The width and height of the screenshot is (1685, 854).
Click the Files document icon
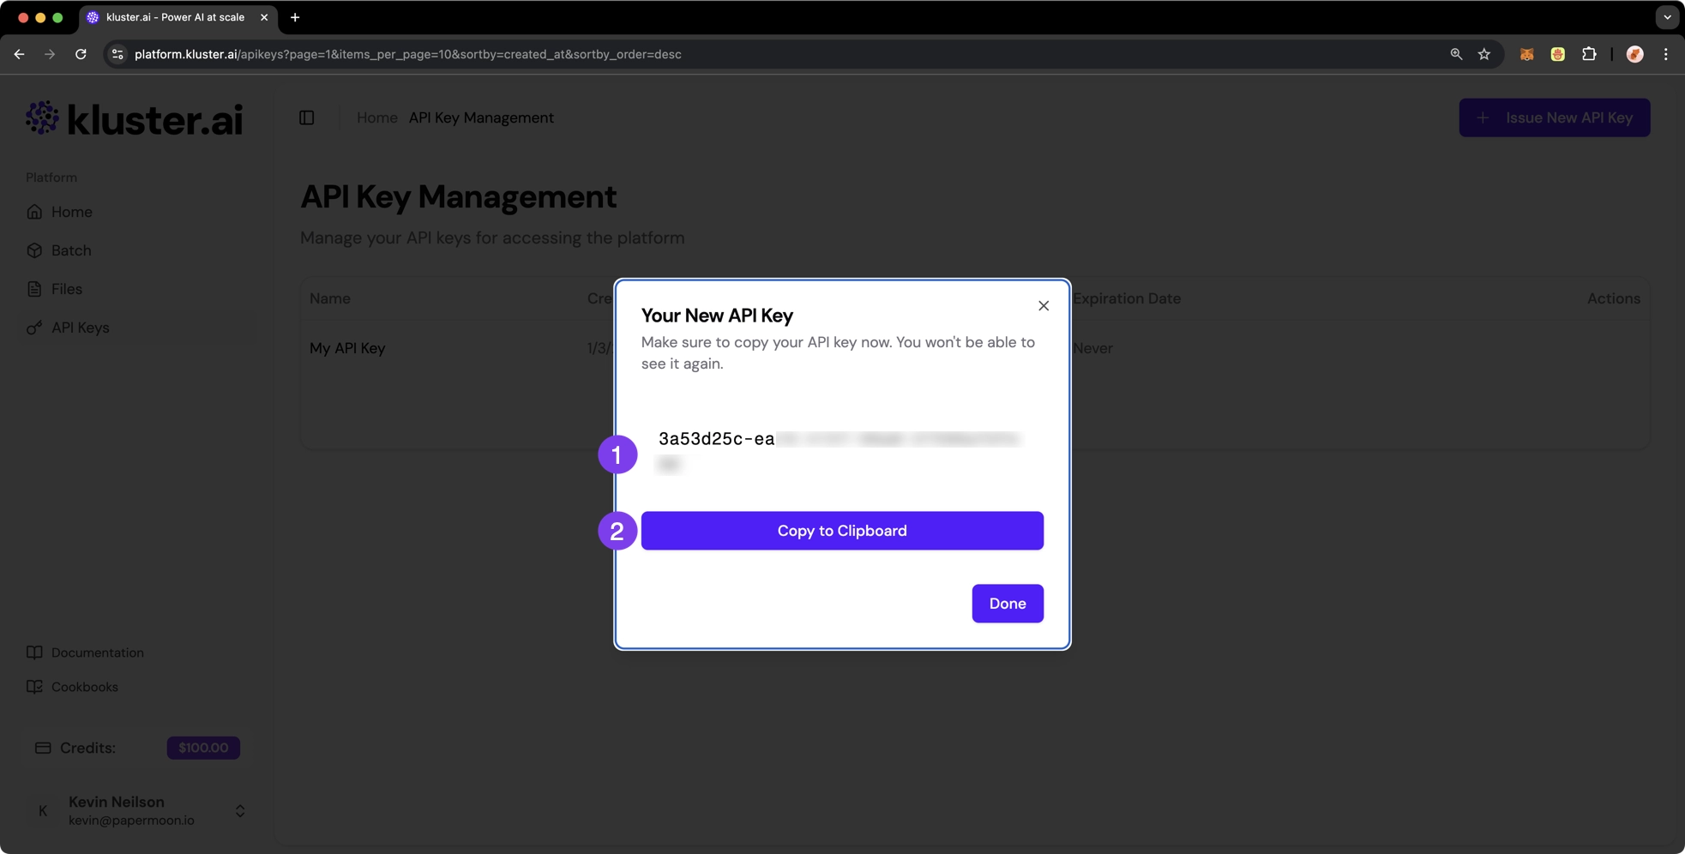point(34,289)
